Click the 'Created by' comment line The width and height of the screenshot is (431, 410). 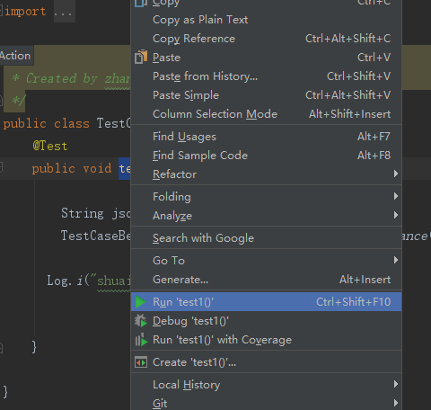pos(71,78)
